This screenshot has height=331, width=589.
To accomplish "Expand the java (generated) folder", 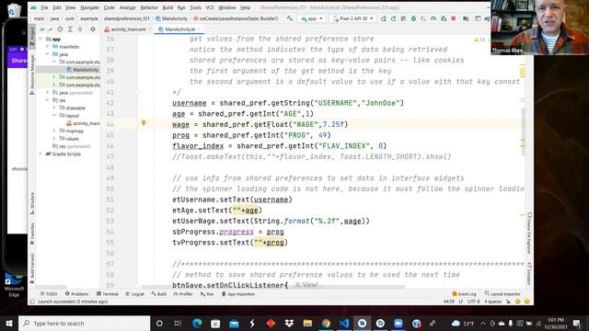I will coord(48,92).
